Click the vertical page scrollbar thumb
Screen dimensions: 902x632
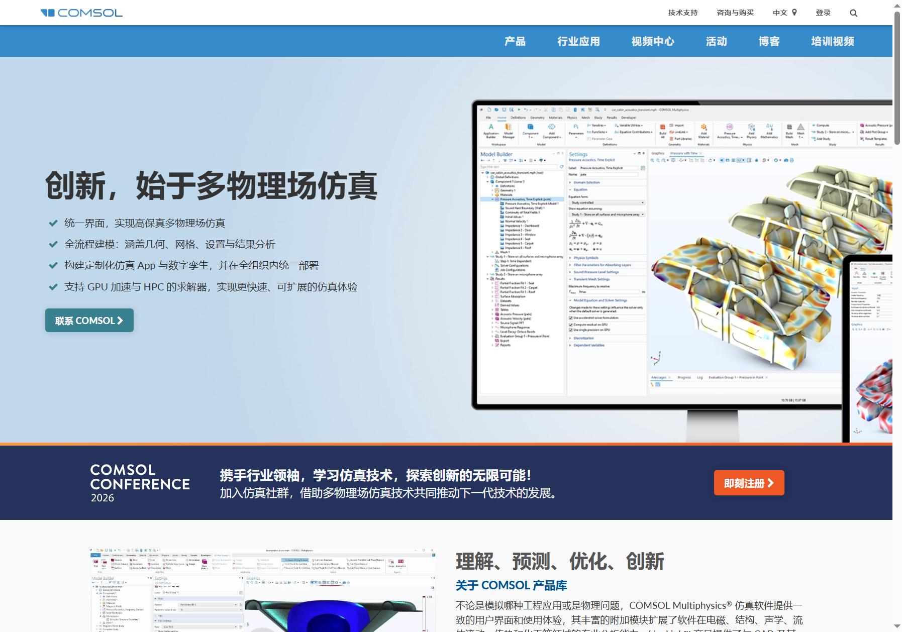[897, 78]
